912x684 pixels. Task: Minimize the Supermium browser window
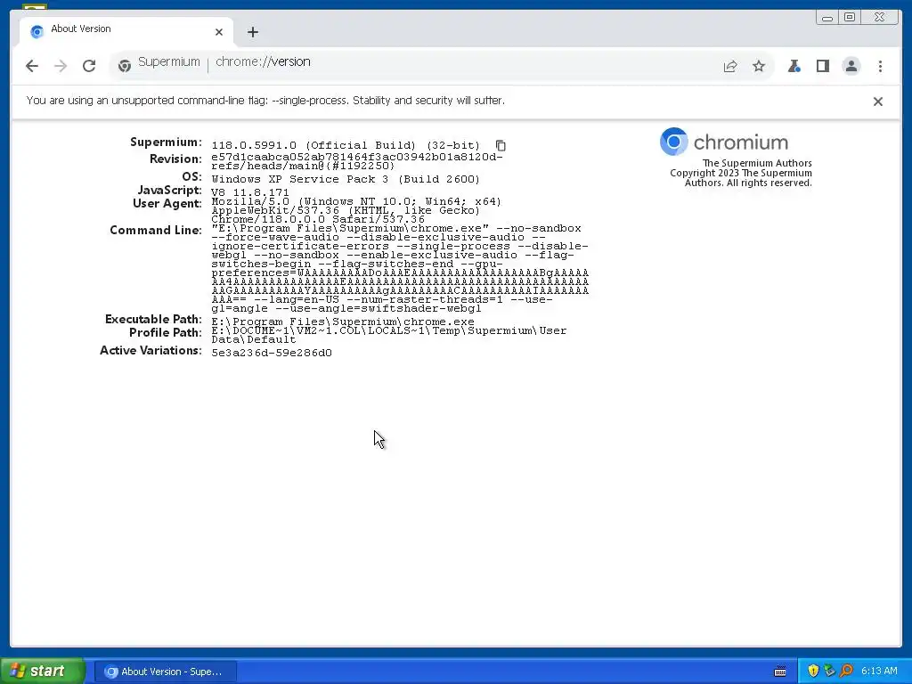(827, 18)
